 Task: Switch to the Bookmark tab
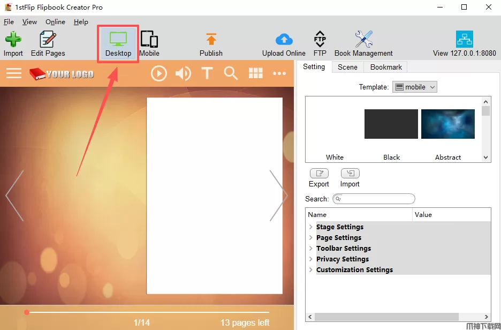(x=386, y=67)
